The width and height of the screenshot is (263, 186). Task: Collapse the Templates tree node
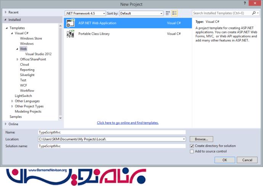click(x=7, y=28)
